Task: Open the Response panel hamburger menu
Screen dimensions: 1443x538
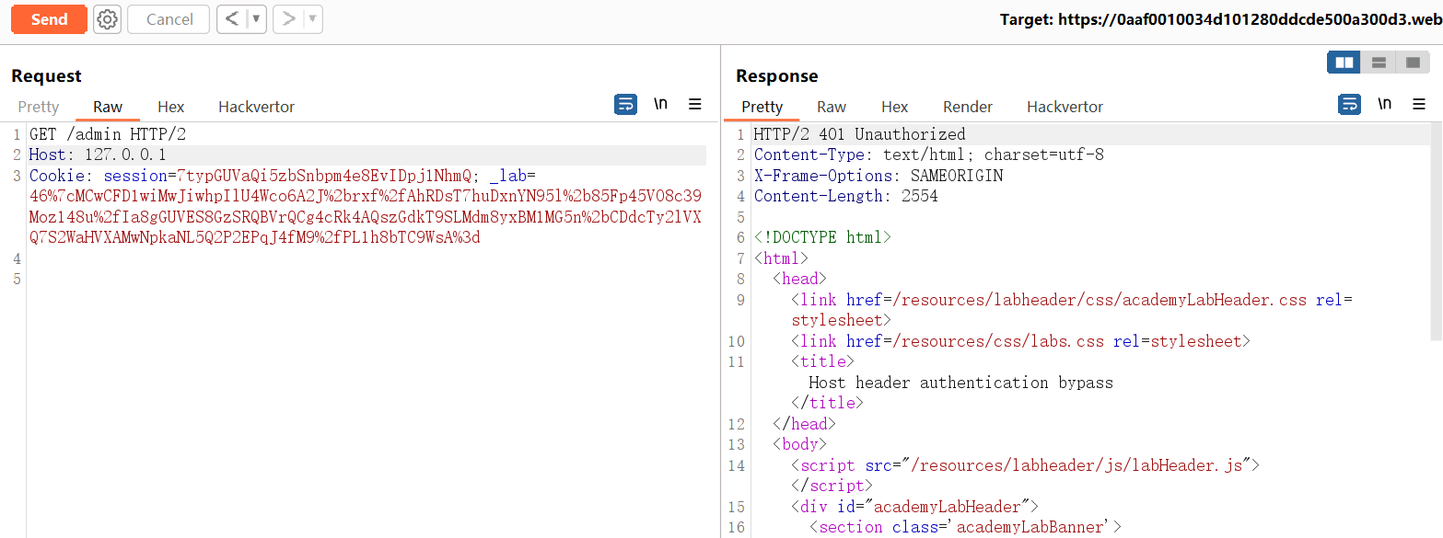Action: [x=1419, y=105]
